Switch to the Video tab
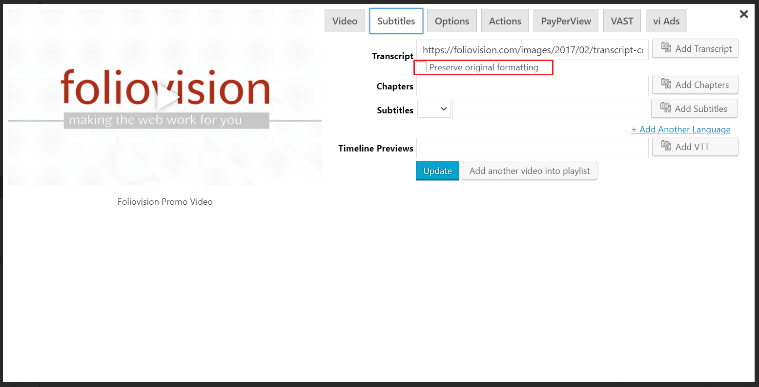759x387 pixels. pyautogui.click(x=345, y=21)
